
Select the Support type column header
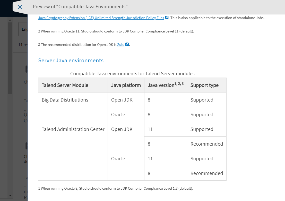point(204,85)
